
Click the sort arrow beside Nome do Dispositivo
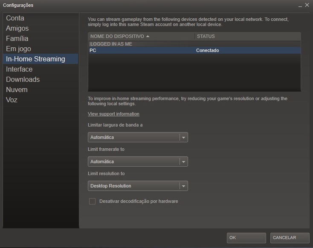click(148, 36)
